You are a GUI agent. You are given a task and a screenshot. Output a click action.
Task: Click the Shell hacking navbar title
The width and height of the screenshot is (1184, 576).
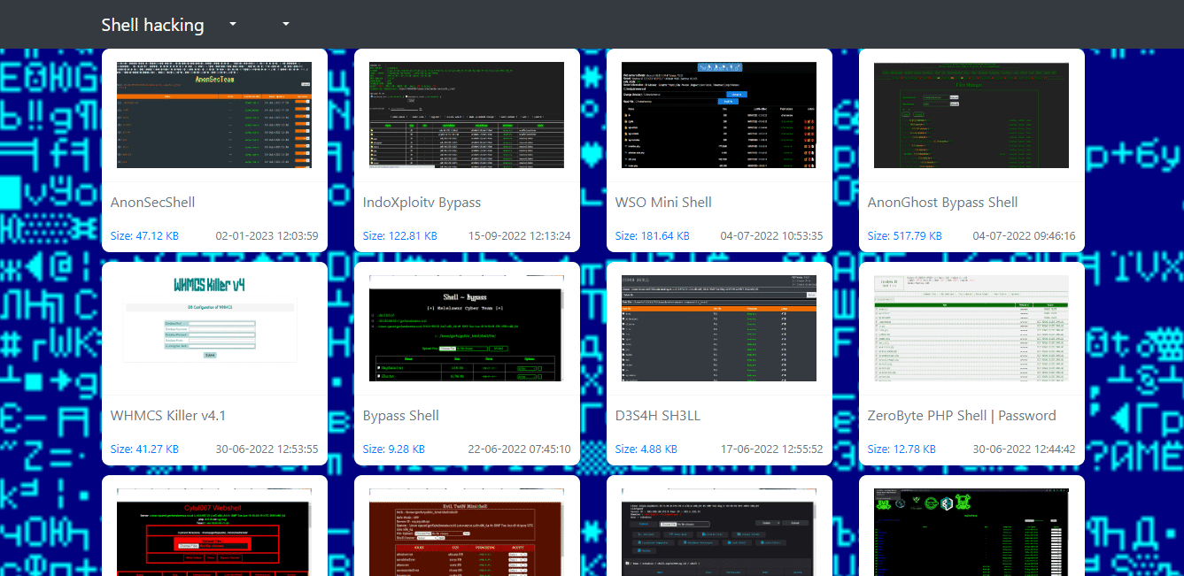pyautogui.click(x=152, y=25)
